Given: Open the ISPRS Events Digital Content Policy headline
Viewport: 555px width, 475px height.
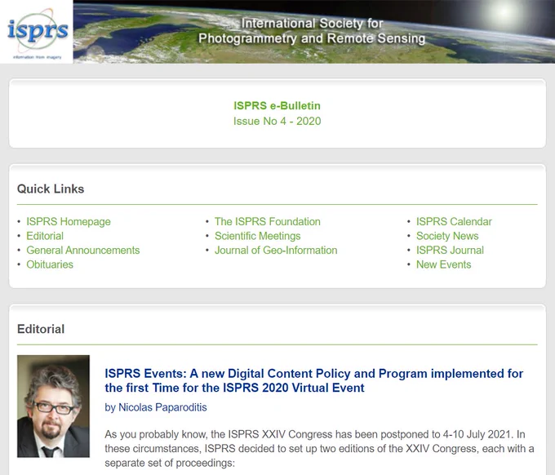Looking at the screenshot, I should [314, 380].
